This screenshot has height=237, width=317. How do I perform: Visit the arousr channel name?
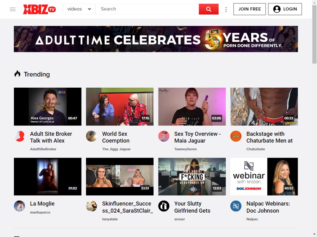(x=180, y=219)
